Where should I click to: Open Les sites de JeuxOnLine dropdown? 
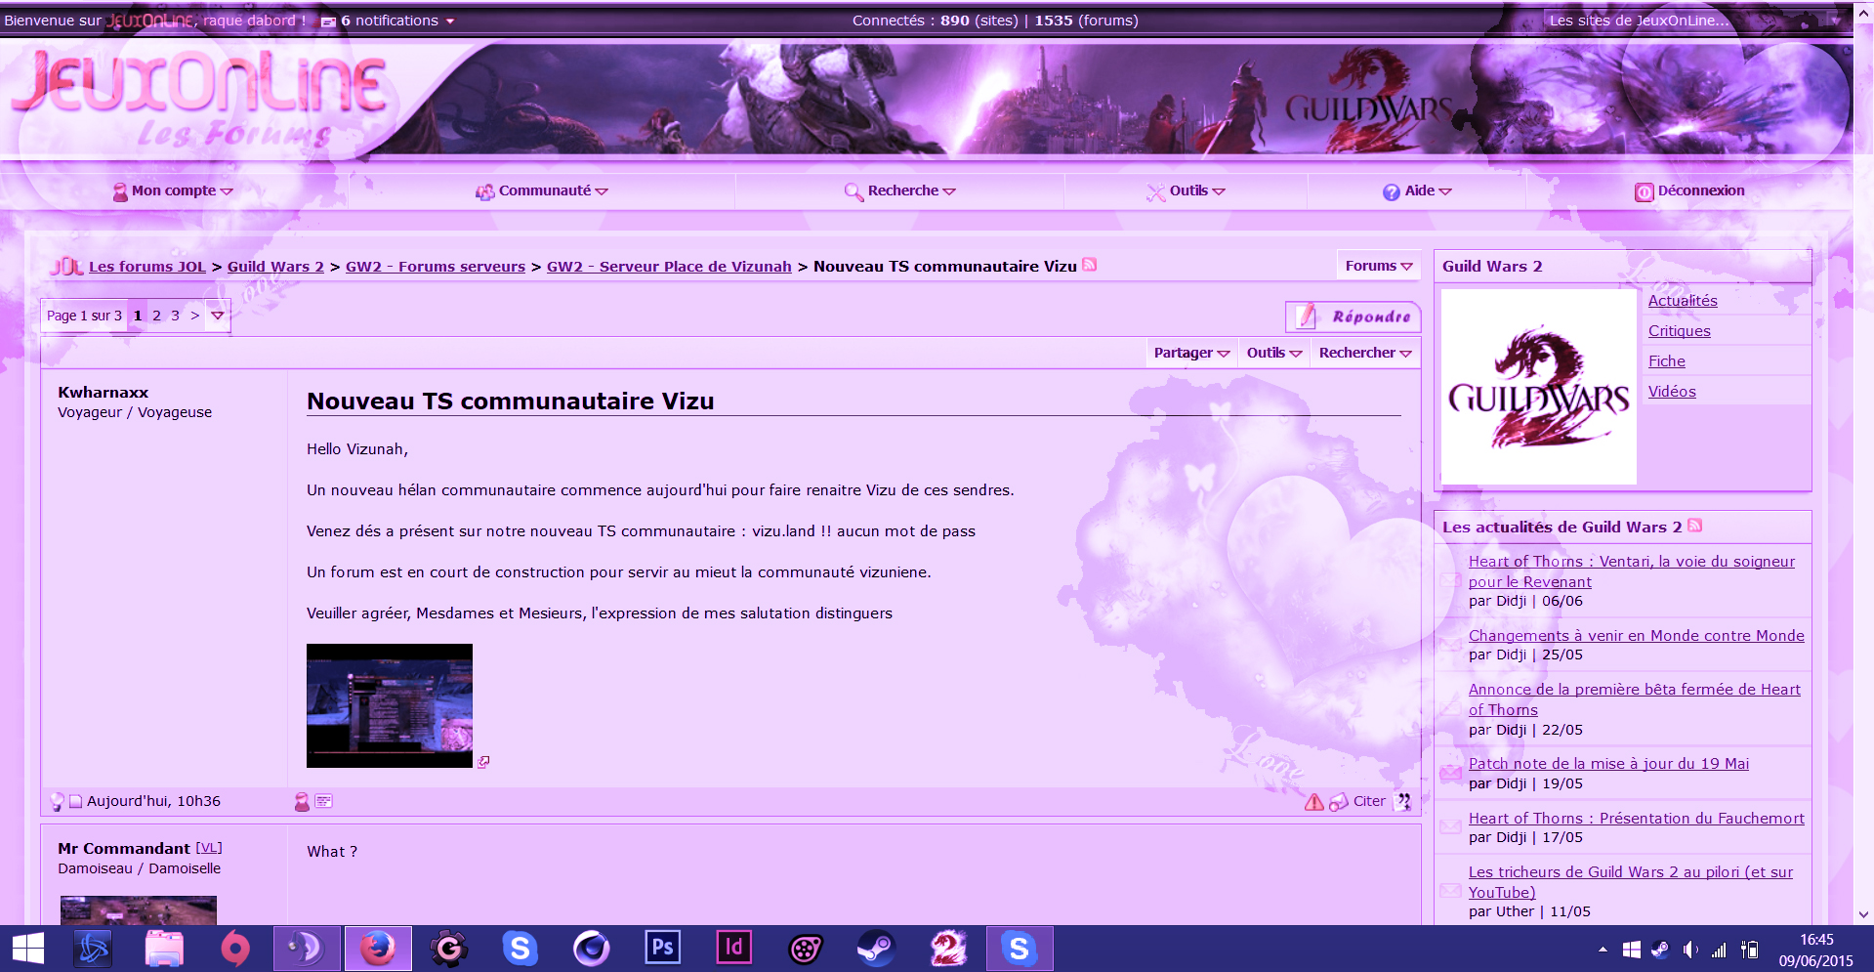click(1693, 21)
